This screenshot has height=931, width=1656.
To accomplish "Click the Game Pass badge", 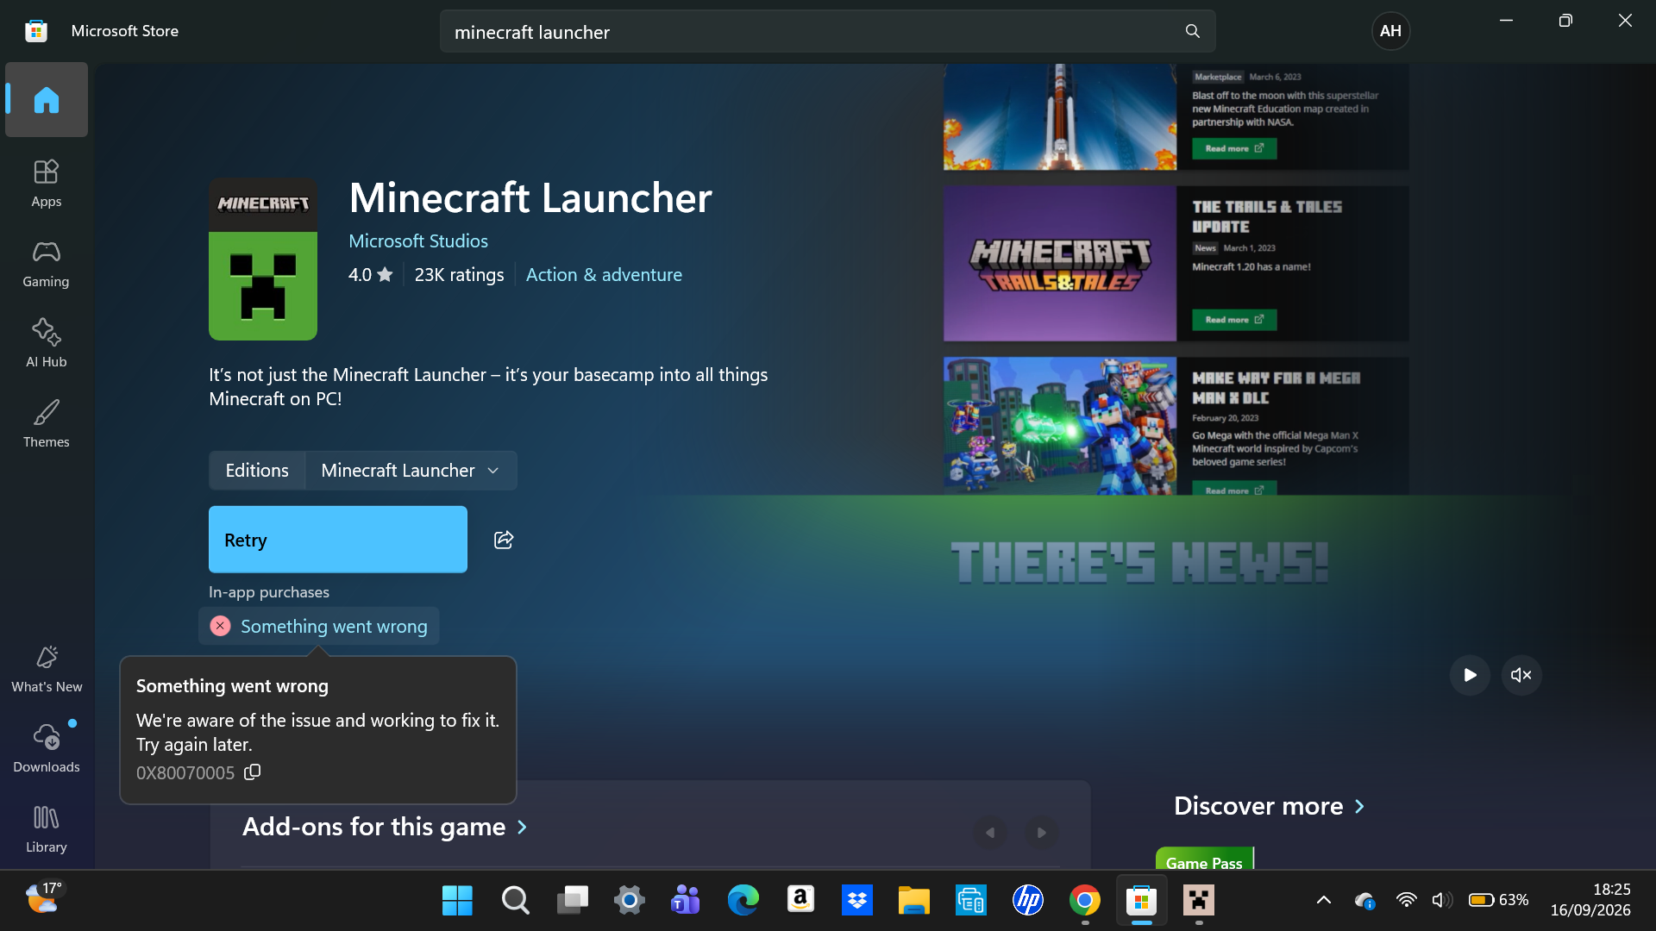I will (1204, 859).
